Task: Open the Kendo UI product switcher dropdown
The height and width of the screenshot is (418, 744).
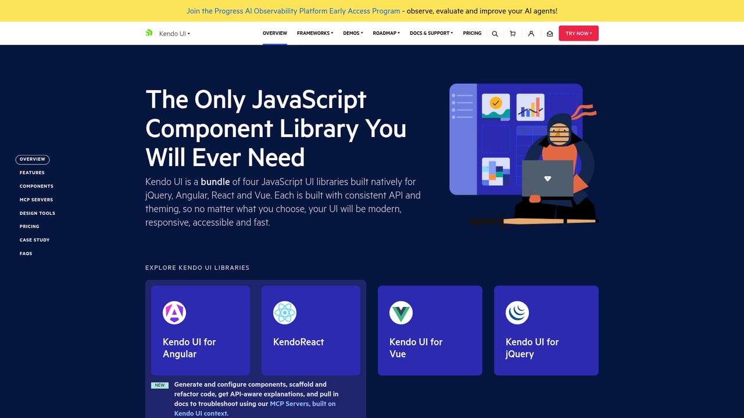Action: 174,33
